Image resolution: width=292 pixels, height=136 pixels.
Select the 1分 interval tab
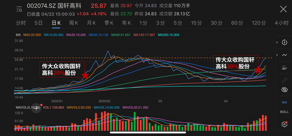144,23
